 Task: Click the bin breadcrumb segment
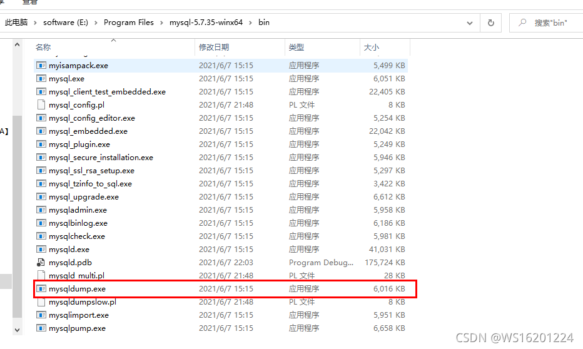pos(264,23)
